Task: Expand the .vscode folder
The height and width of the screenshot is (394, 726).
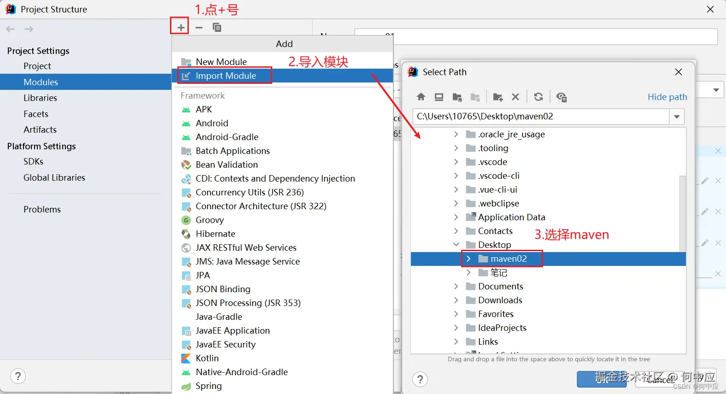Action: click(456, 162)
